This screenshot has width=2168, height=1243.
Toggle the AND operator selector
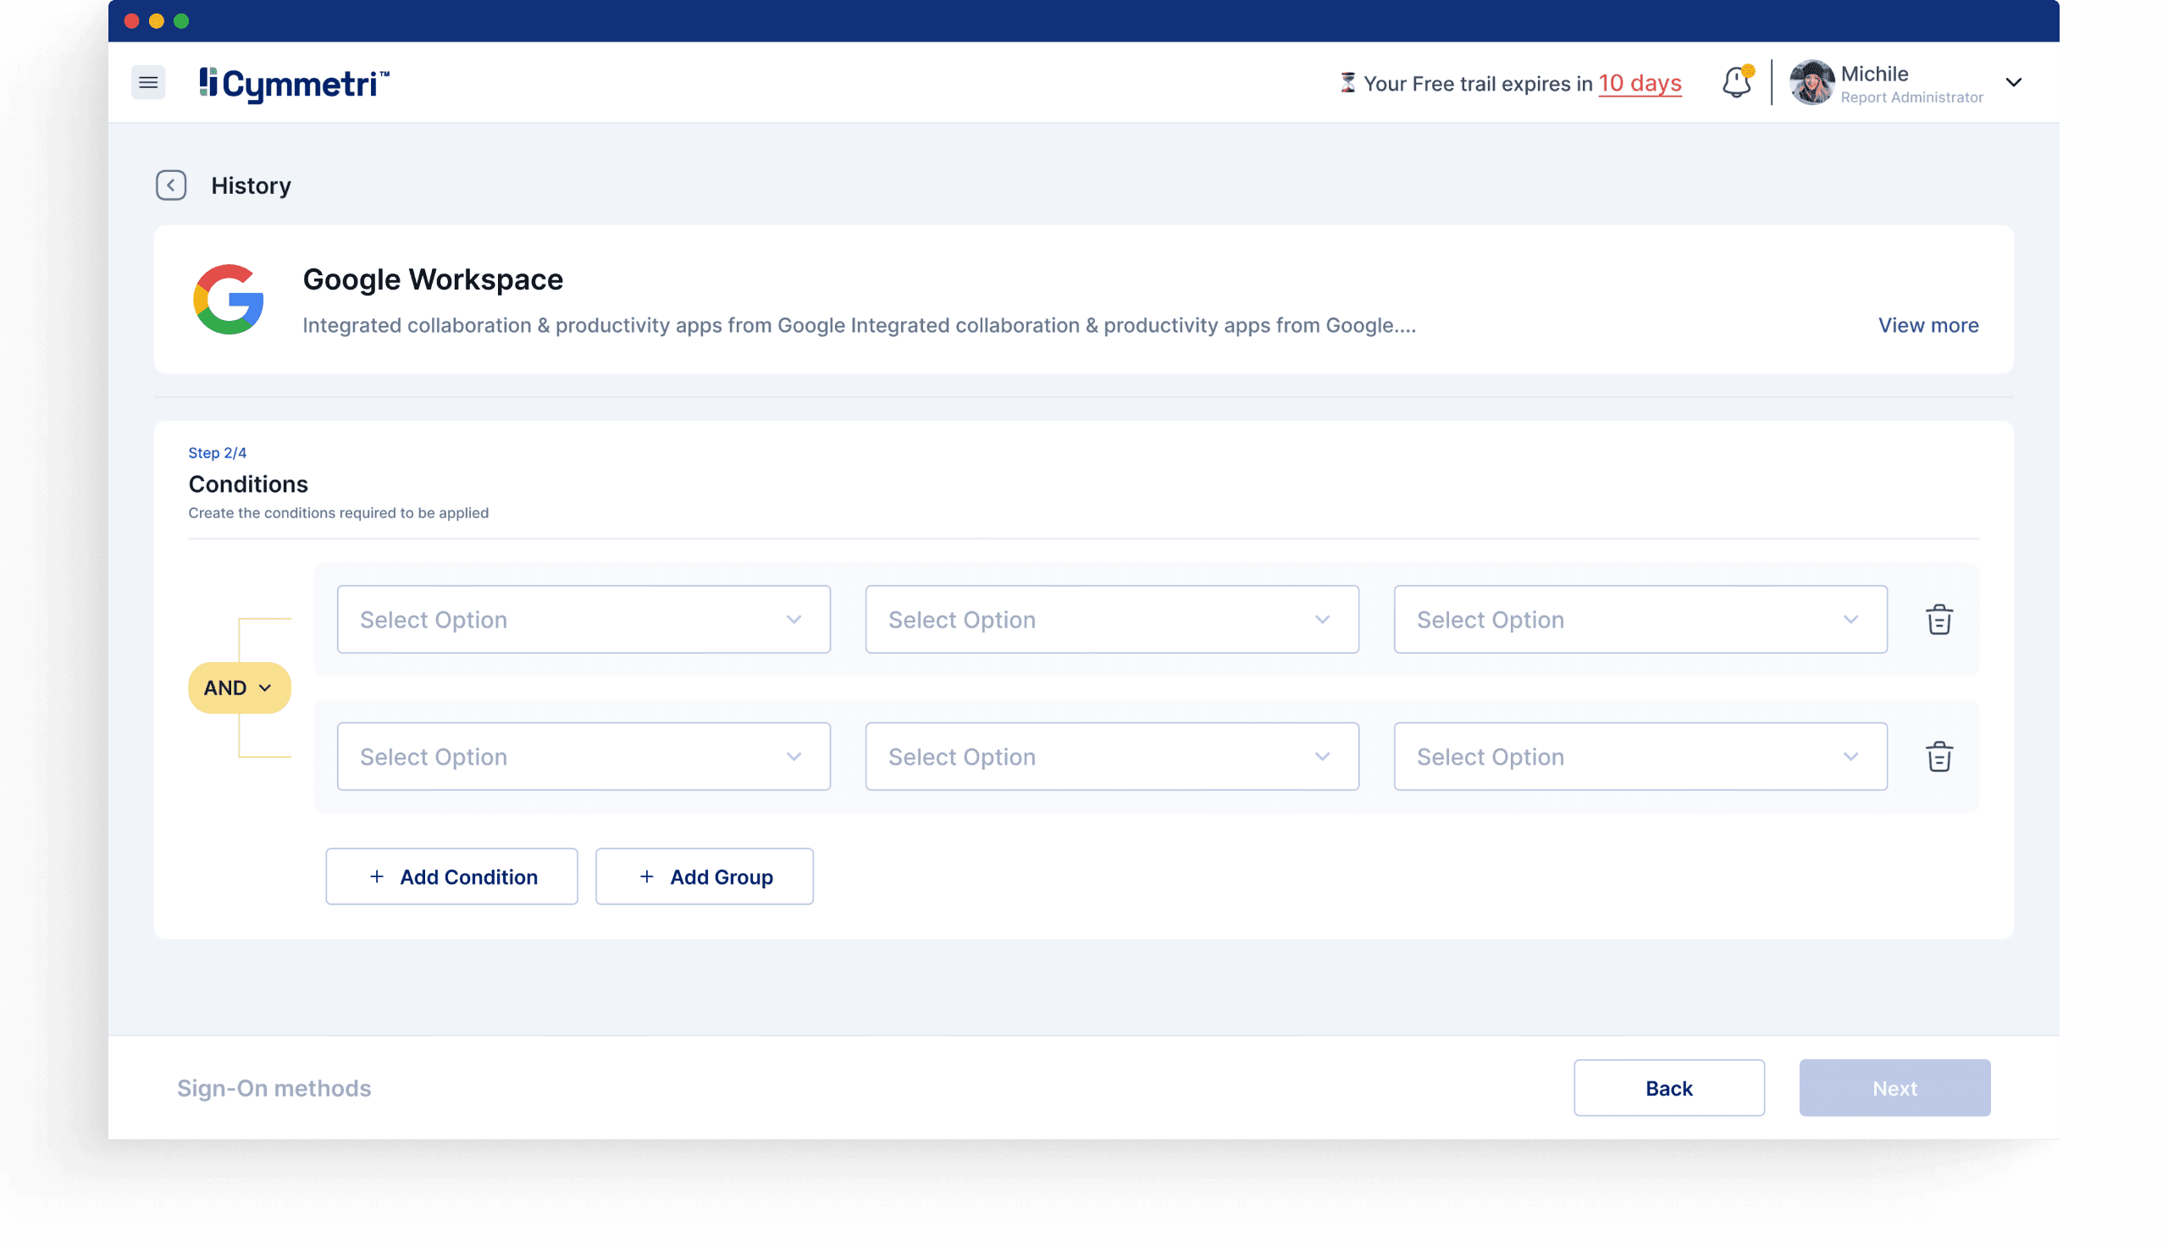coord(239,688)
